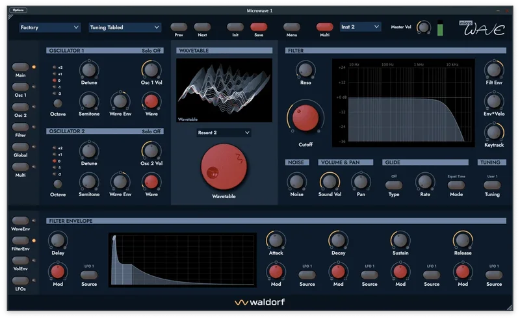Click the filter envelope Sustain knob

(400, 240)
